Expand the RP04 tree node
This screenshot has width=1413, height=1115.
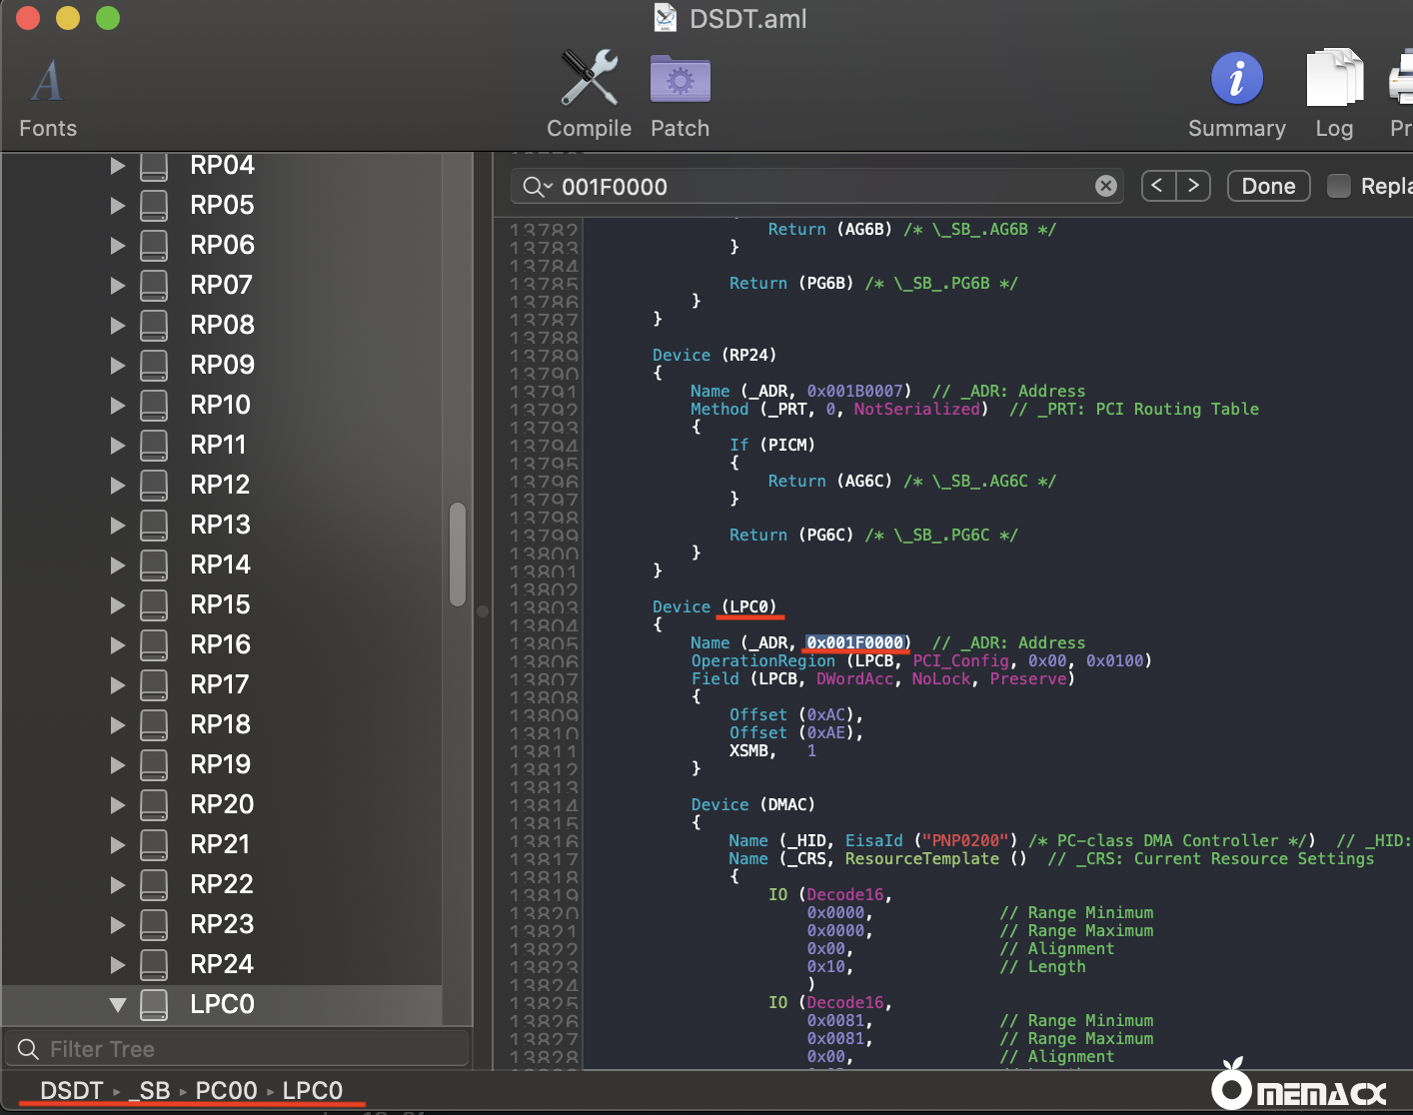coord(118,165)
